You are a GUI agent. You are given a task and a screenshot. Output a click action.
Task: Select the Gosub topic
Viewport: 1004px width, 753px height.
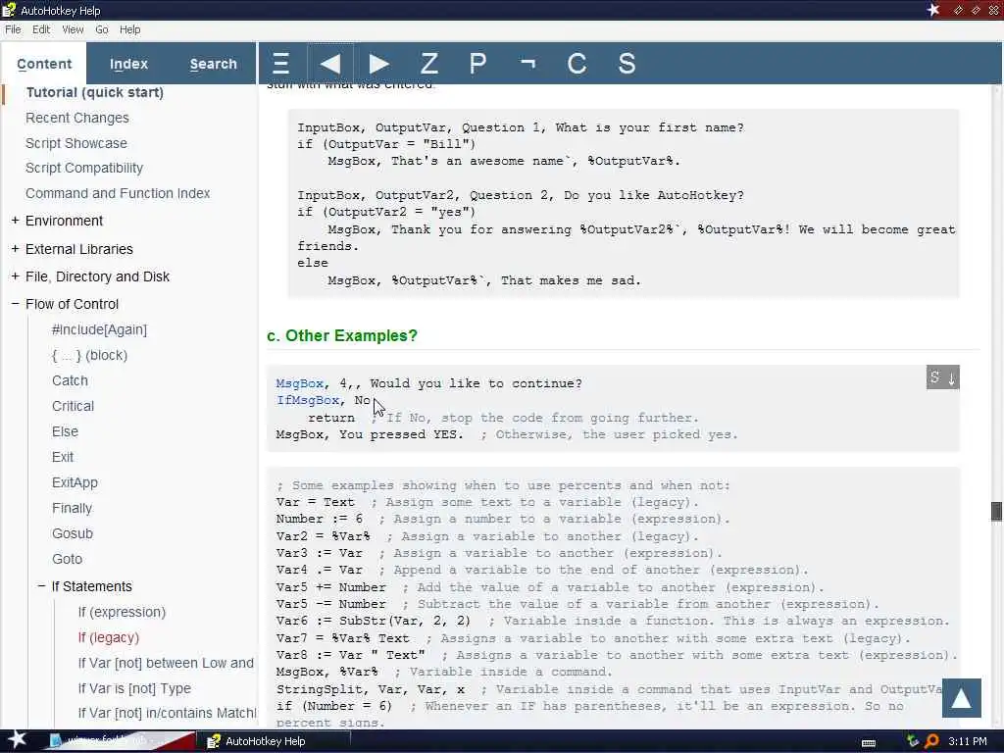coord(73,533)
